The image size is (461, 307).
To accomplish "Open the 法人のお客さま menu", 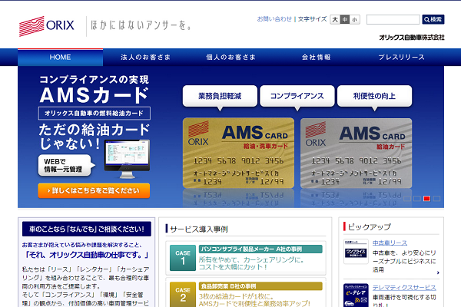I will 145,58.
